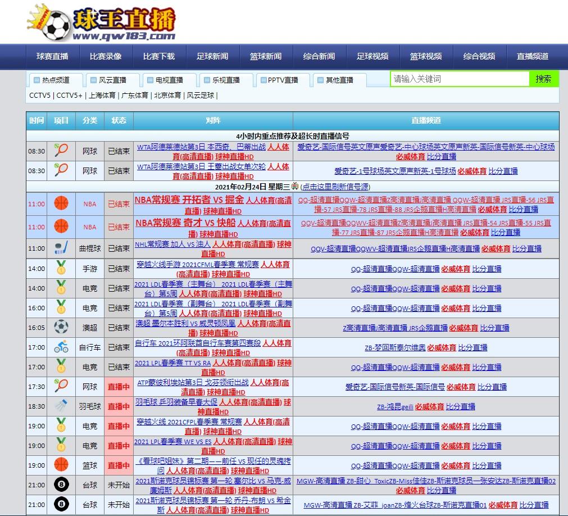Image resolution: width=568 pixels, height=516 pixels.
Task: Select the PPTV直播 tab
Action: pos(283,80)
